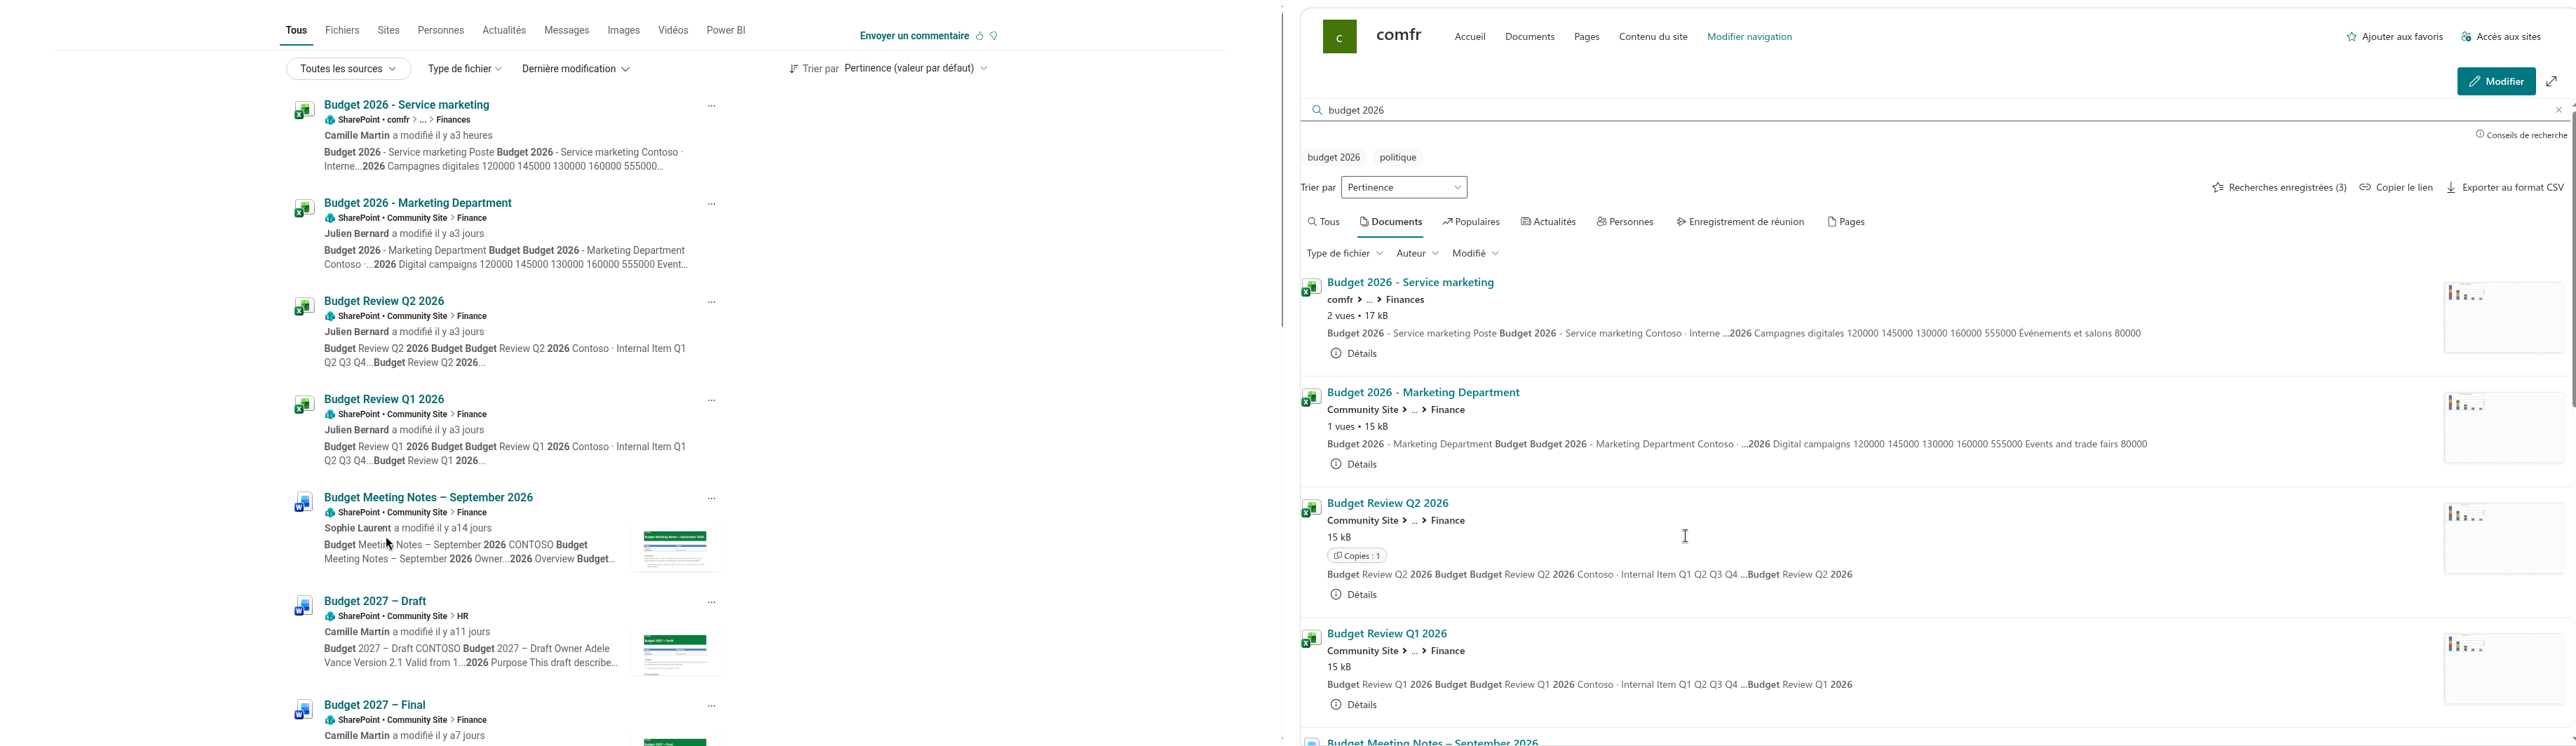Open Recherches enregistrées (3)
This screenshot has height=746, width=2576.
2279,187
